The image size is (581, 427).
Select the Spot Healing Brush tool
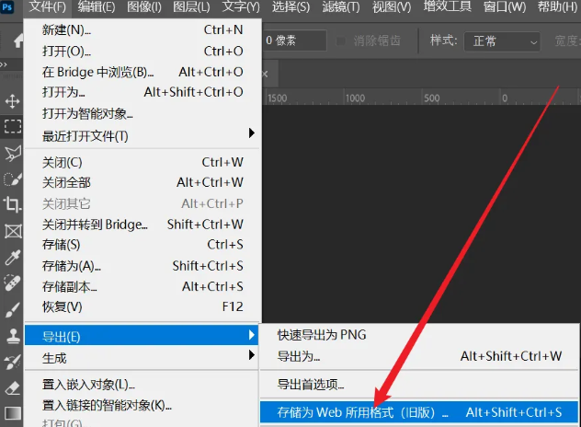[x=12, y=283]
